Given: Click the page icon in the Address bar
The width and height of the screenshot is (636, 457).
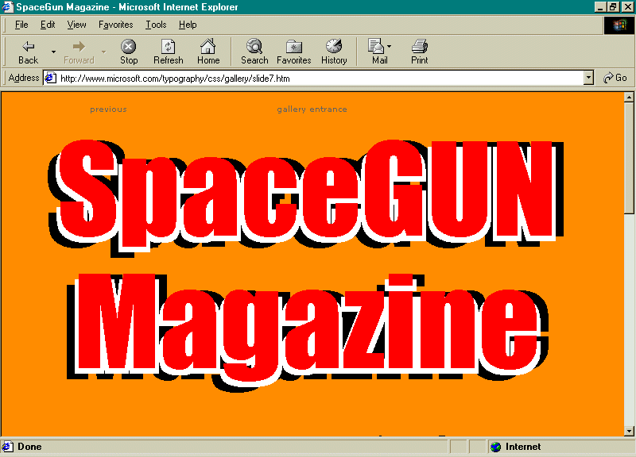Looking at the screenshot, I should 50,78.
